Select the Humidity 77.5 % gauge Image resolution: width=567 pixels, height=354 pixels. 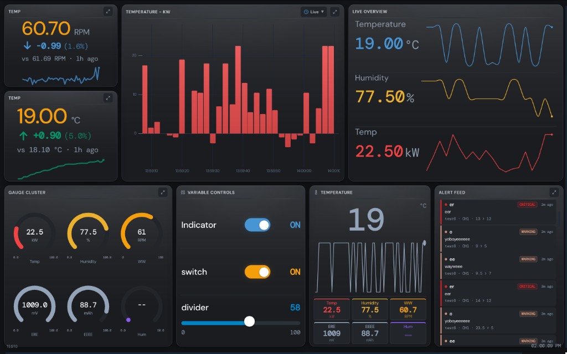pos(88,238)
